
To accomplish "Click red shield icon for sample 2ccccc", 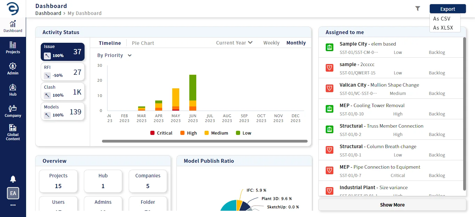I will [x=330, y=68].
